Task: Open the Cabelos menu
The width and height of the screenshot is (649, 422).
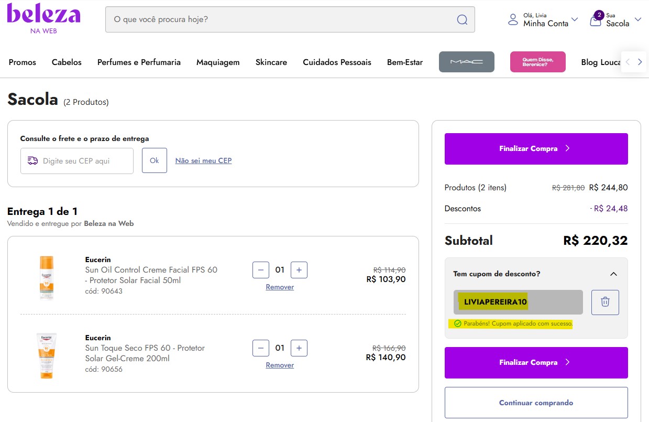Action: point(67,62)
